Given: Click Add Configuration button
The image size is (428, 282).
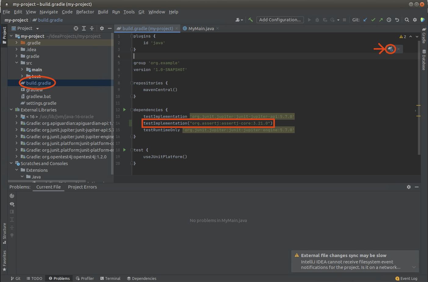Looking at the screenshot, I should click(280, 20).
